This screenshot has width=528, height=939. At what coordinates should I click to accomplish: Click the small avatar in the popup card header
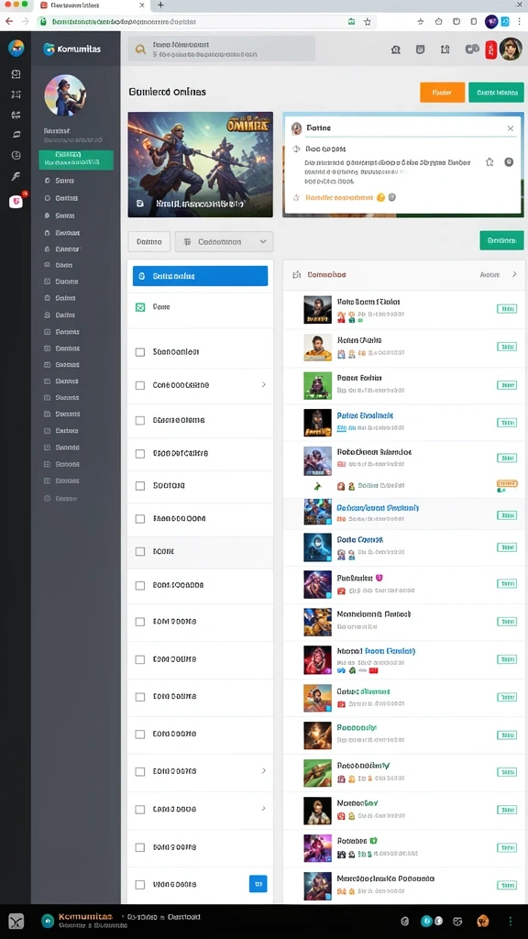tap(296, 128)
